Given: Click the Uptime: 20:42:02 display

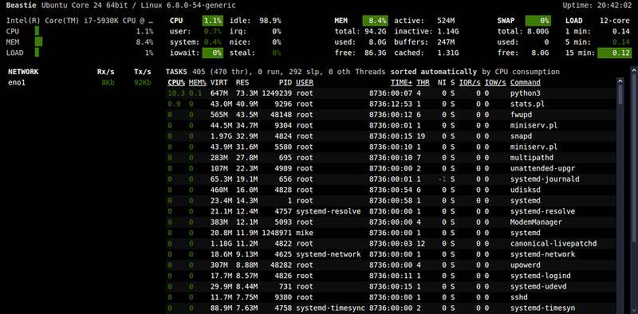Looking at the screenshot, I should [597, 6].
